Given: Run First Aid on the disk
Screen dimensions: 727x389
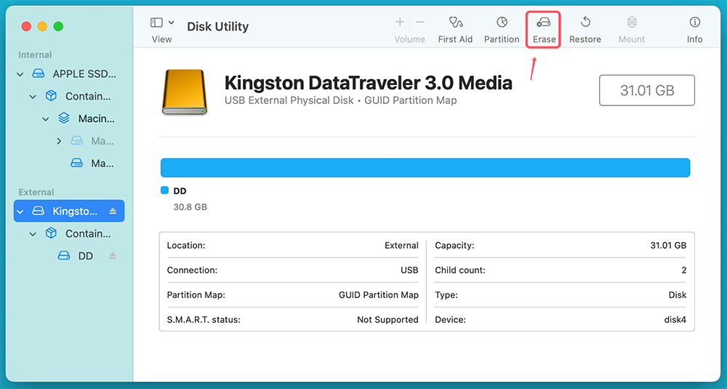Looking at the screenshot, I should [455, 30].
